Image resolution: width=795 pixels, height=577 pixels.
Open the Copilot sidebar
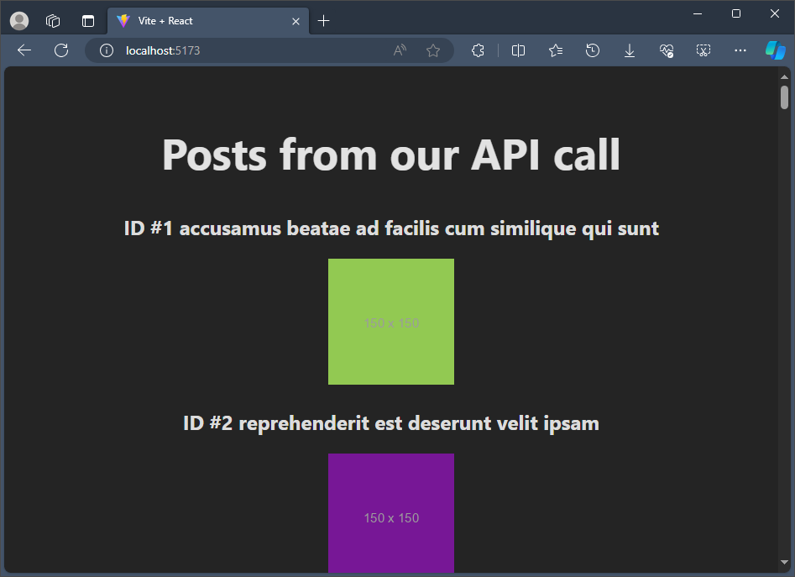coord(774,50)
